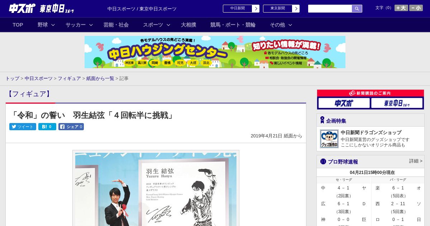Expand the サッカー dropdown chevron
430x226 pixels.
[x=91, y=25]
